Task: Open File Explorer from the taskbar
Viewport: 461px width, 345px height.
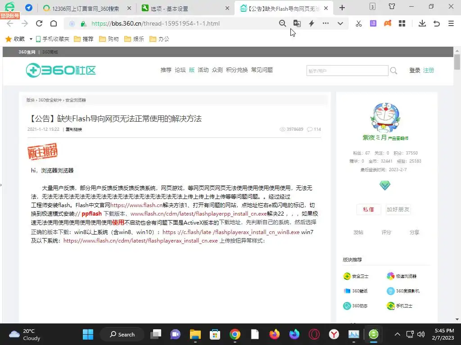Action: 195,334
